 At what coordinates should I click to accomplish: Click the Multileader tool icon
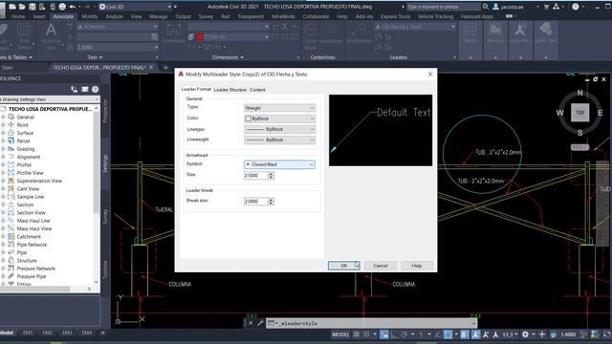(359, 32)
